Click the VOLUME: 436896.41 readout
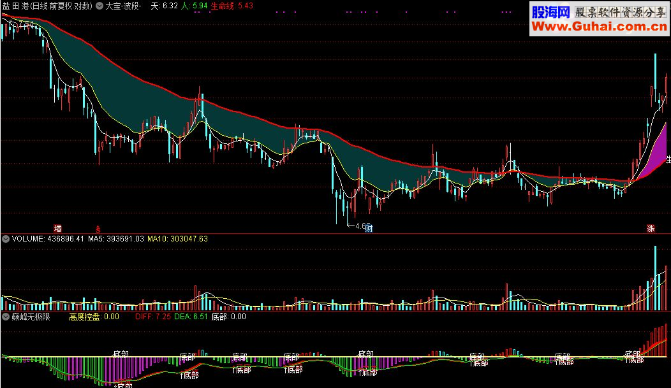 click(x=48, y=239)
